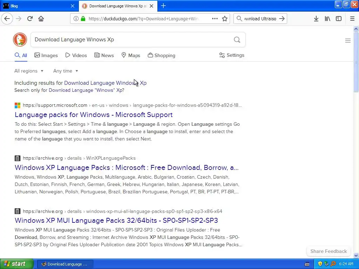Viewport: 359px width, 269px height.
Task: Click archive.org WinXPLanguagePacks URL breadcrumb
Action: point(79,158)
